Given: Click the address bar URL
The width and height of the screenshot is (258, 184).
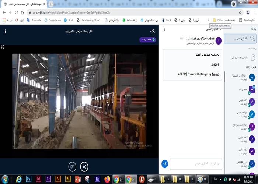Looking at the screenshot, I should [x=71, y=13].
